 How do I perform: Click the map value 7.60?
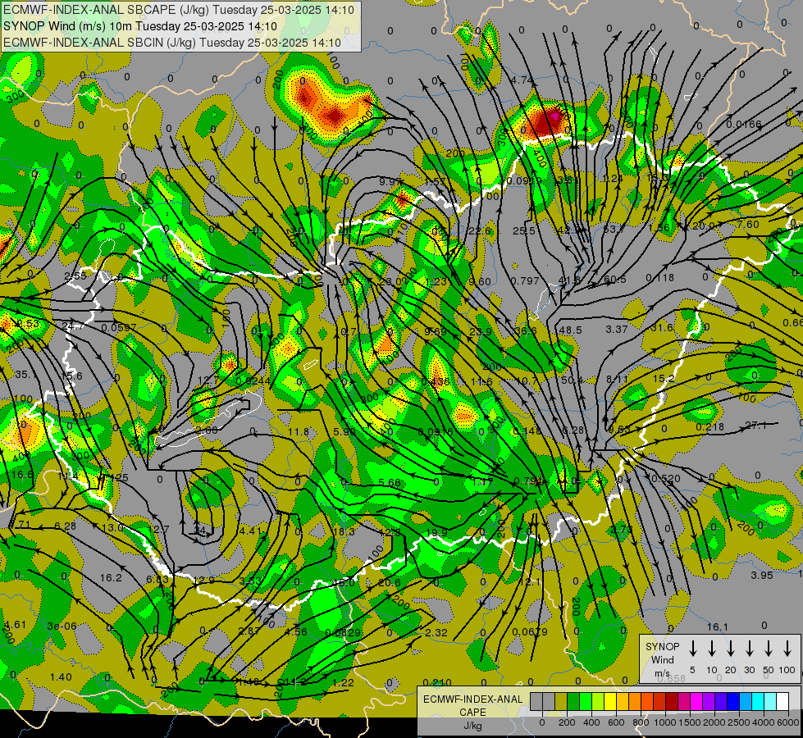748,225
